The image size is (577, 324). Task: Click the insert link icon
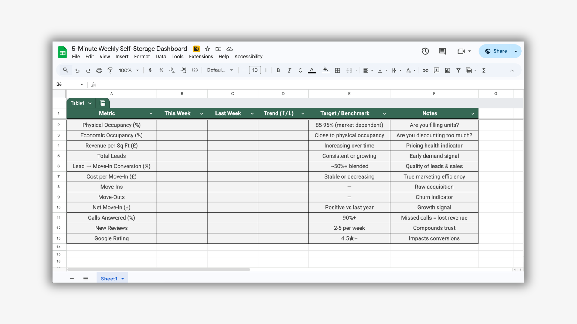(425, 70)
